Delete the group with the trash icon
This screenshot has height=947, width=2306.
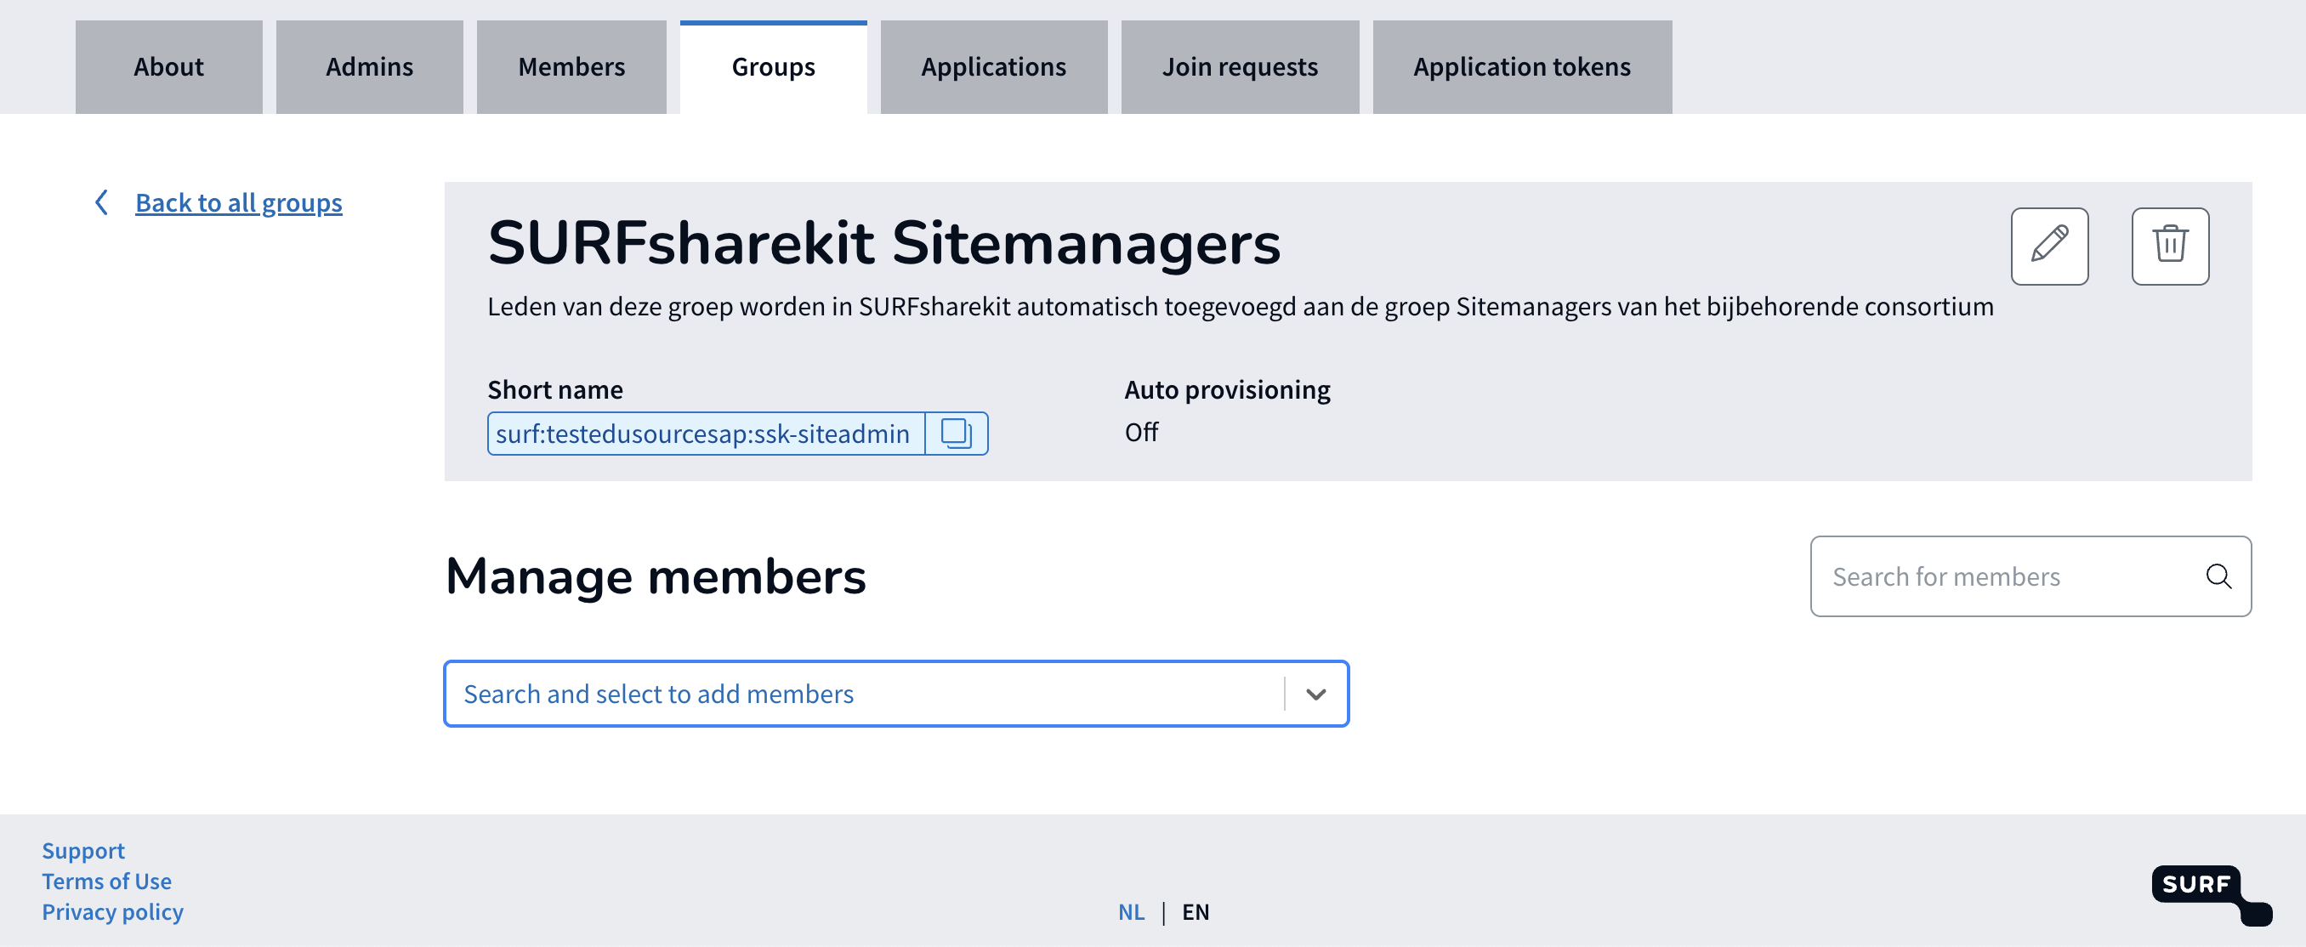tap(2169, 247)
